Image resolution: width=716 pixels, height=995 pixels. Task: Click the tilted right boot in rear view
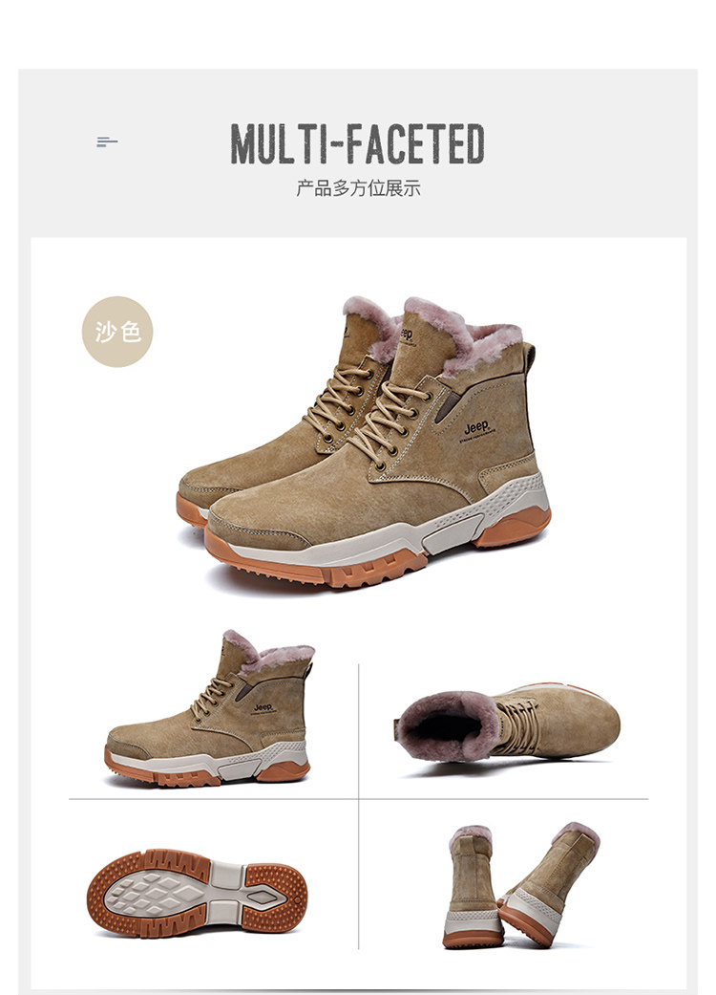tap(550, 884)
